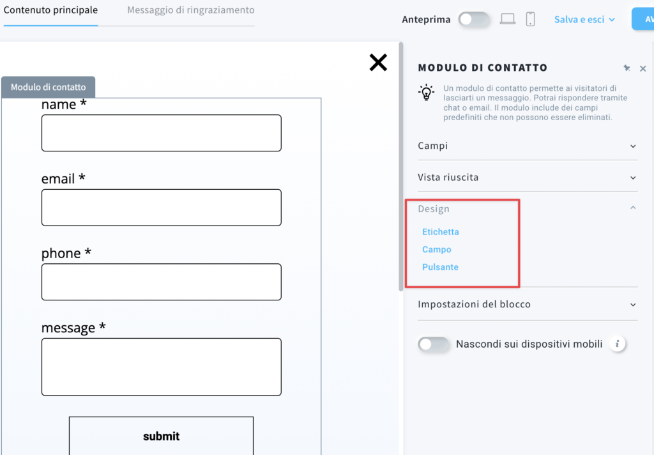
Task: Pin the Modulo di contatto panel
Action: pyautogui.click(x=627, y=68)
